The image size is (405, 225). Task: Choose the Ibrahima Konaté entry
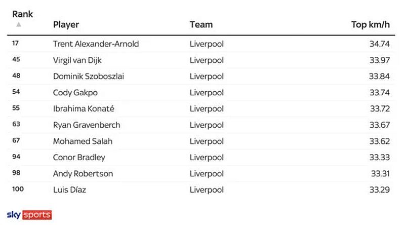84,108
